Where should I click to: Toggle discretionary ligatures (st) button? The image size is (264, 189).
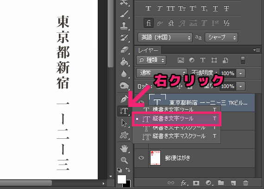(x=171, y=23)
